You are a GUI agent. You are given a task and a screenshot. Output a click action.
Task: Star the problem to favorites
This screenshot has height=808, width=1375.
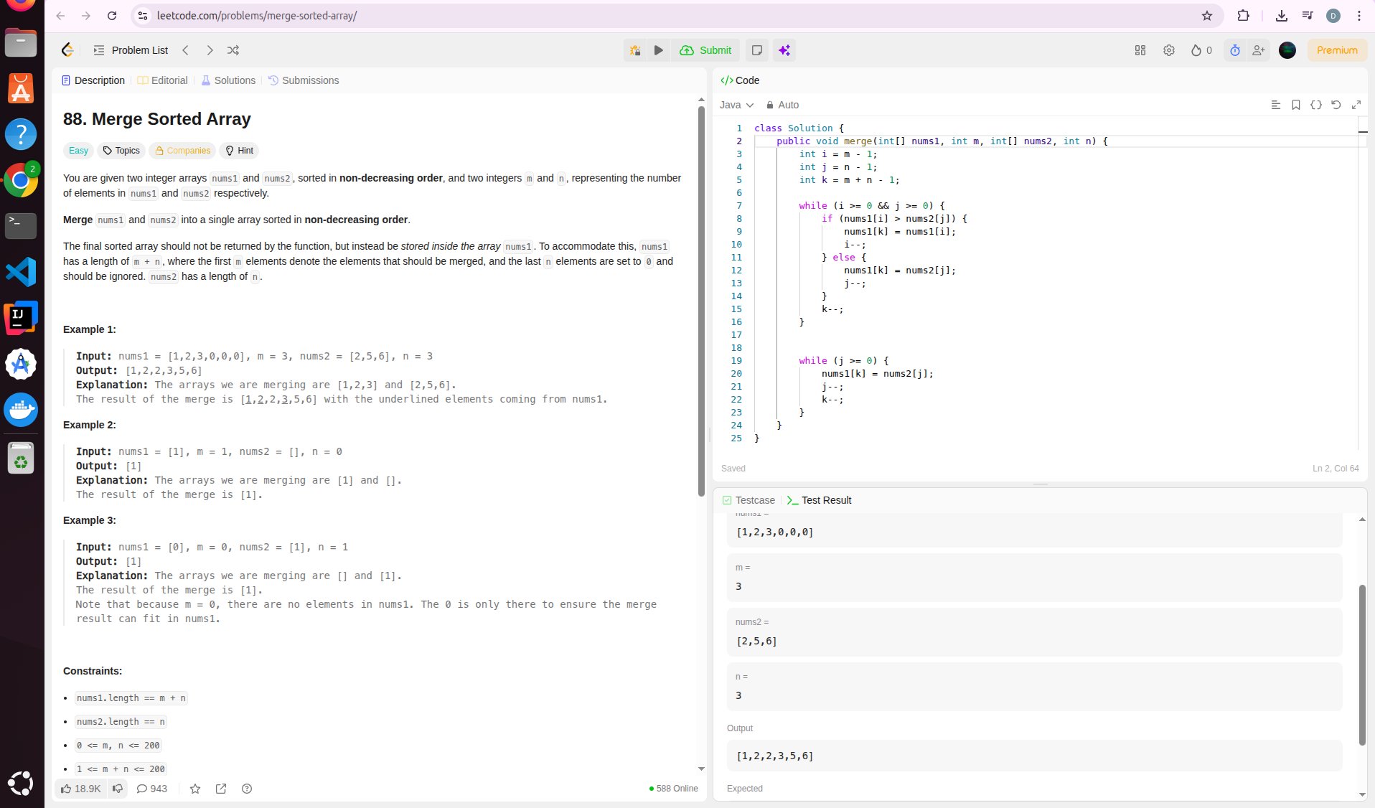[194, 789]
